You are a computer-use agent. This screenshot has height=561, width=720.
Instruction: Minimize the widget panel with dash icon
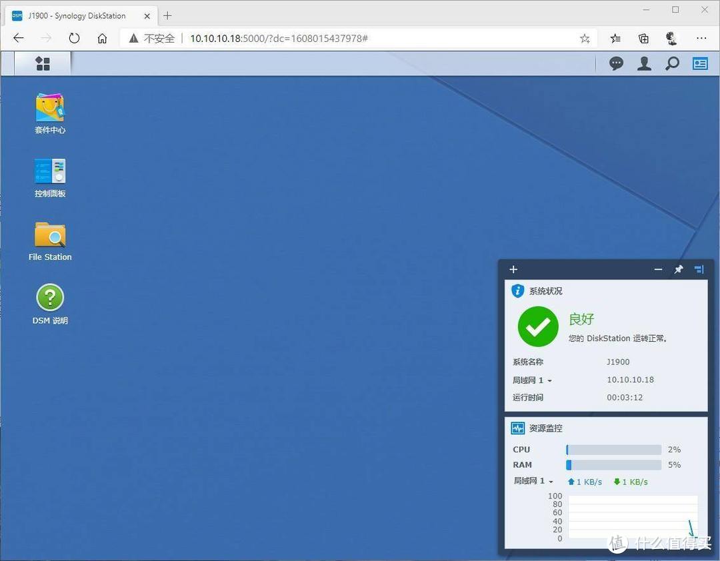[658, 269]
